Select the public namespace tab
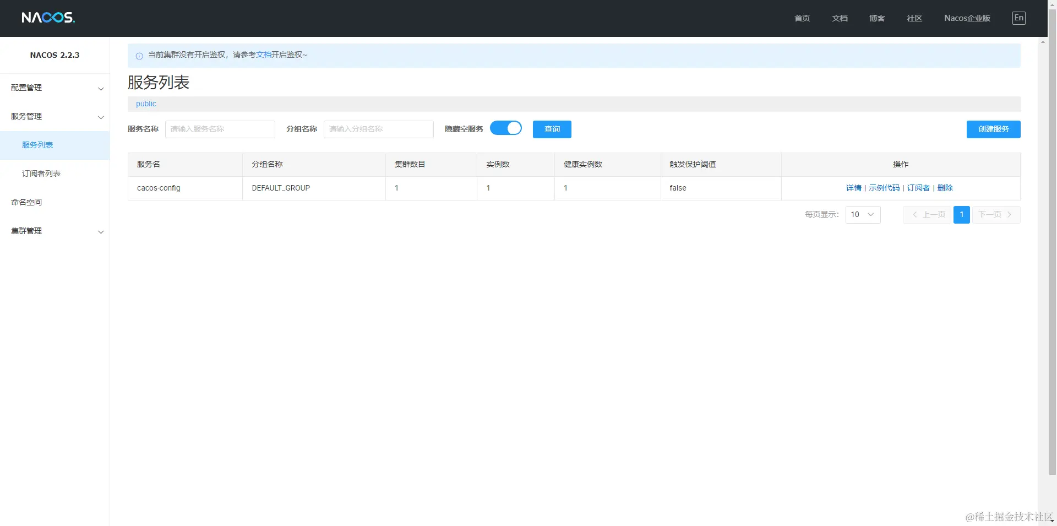Screen dimensions: 1057x526 tap(146, 104)
